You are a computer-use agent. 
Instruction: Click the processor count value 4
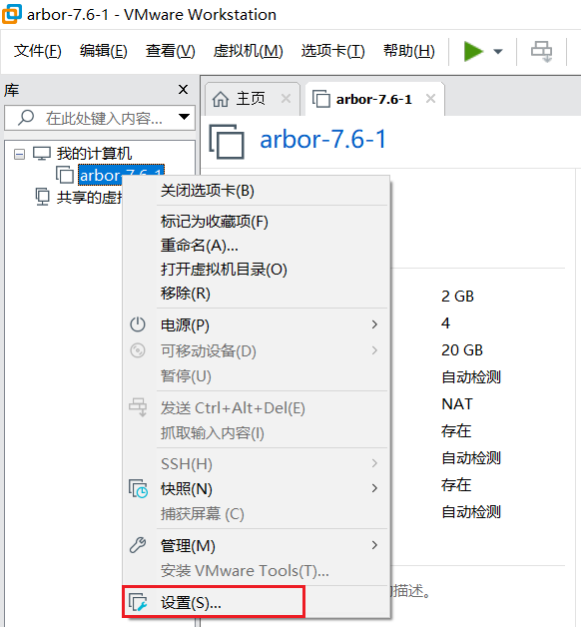coord(445,323)
